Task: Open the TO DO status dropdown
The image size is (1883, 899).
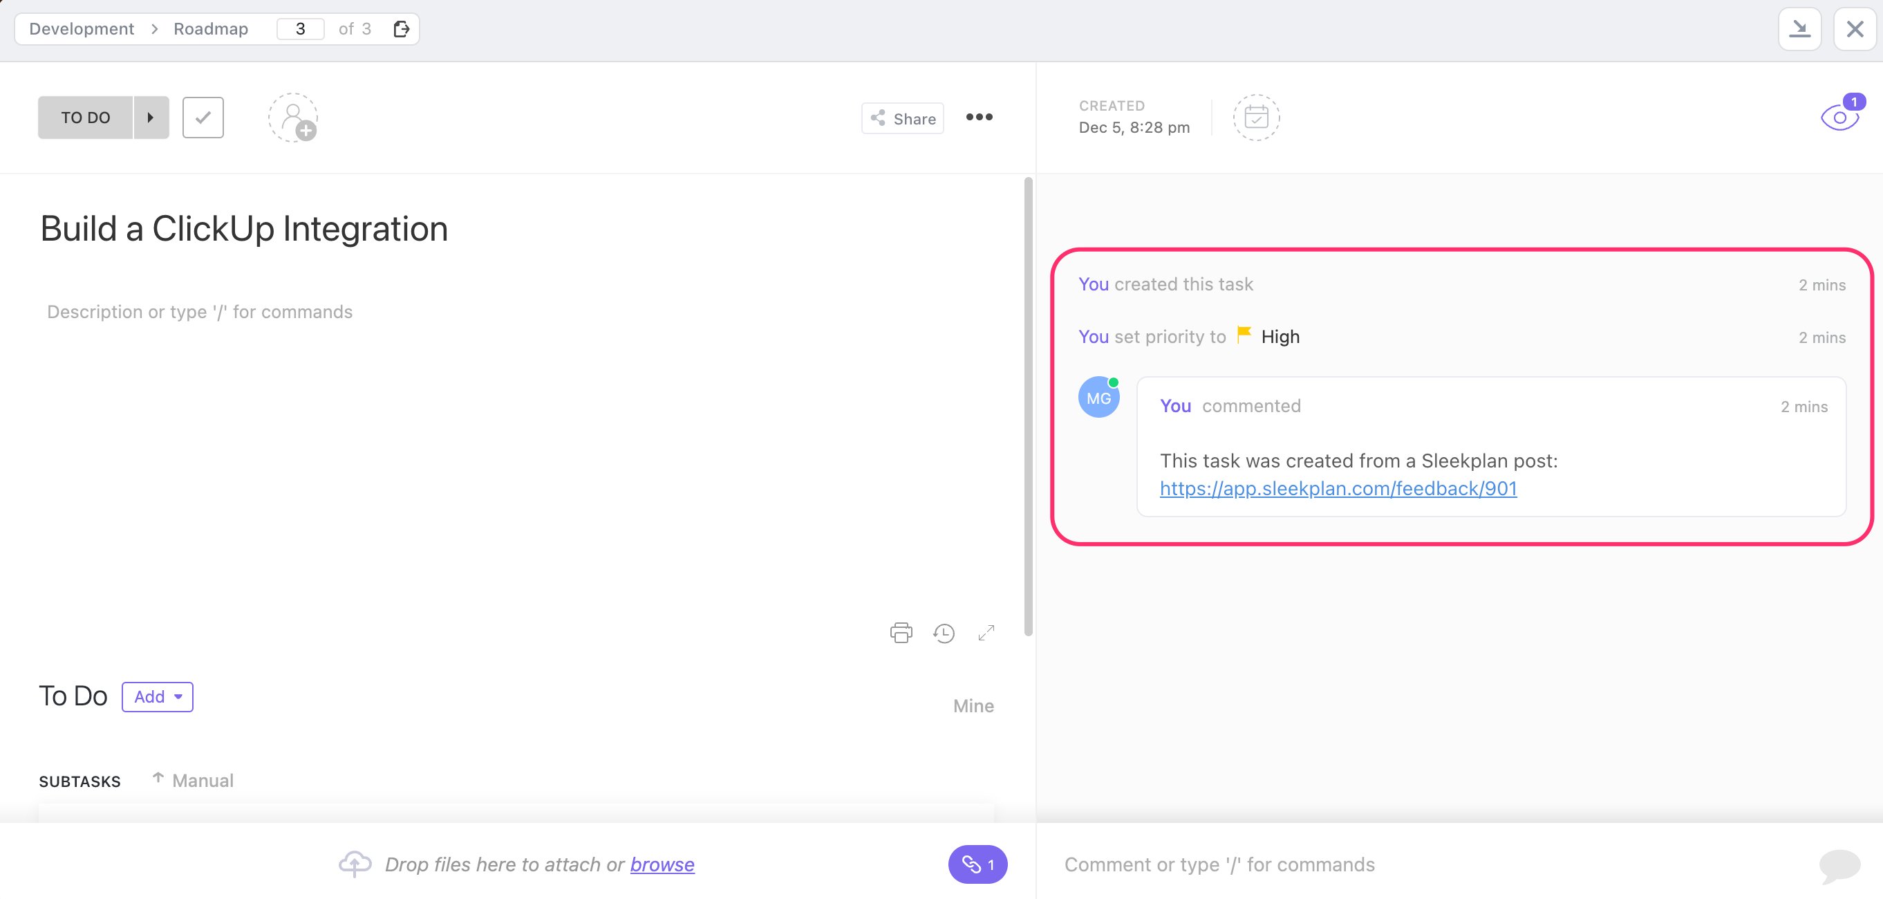Action: (x=86, y=117)
